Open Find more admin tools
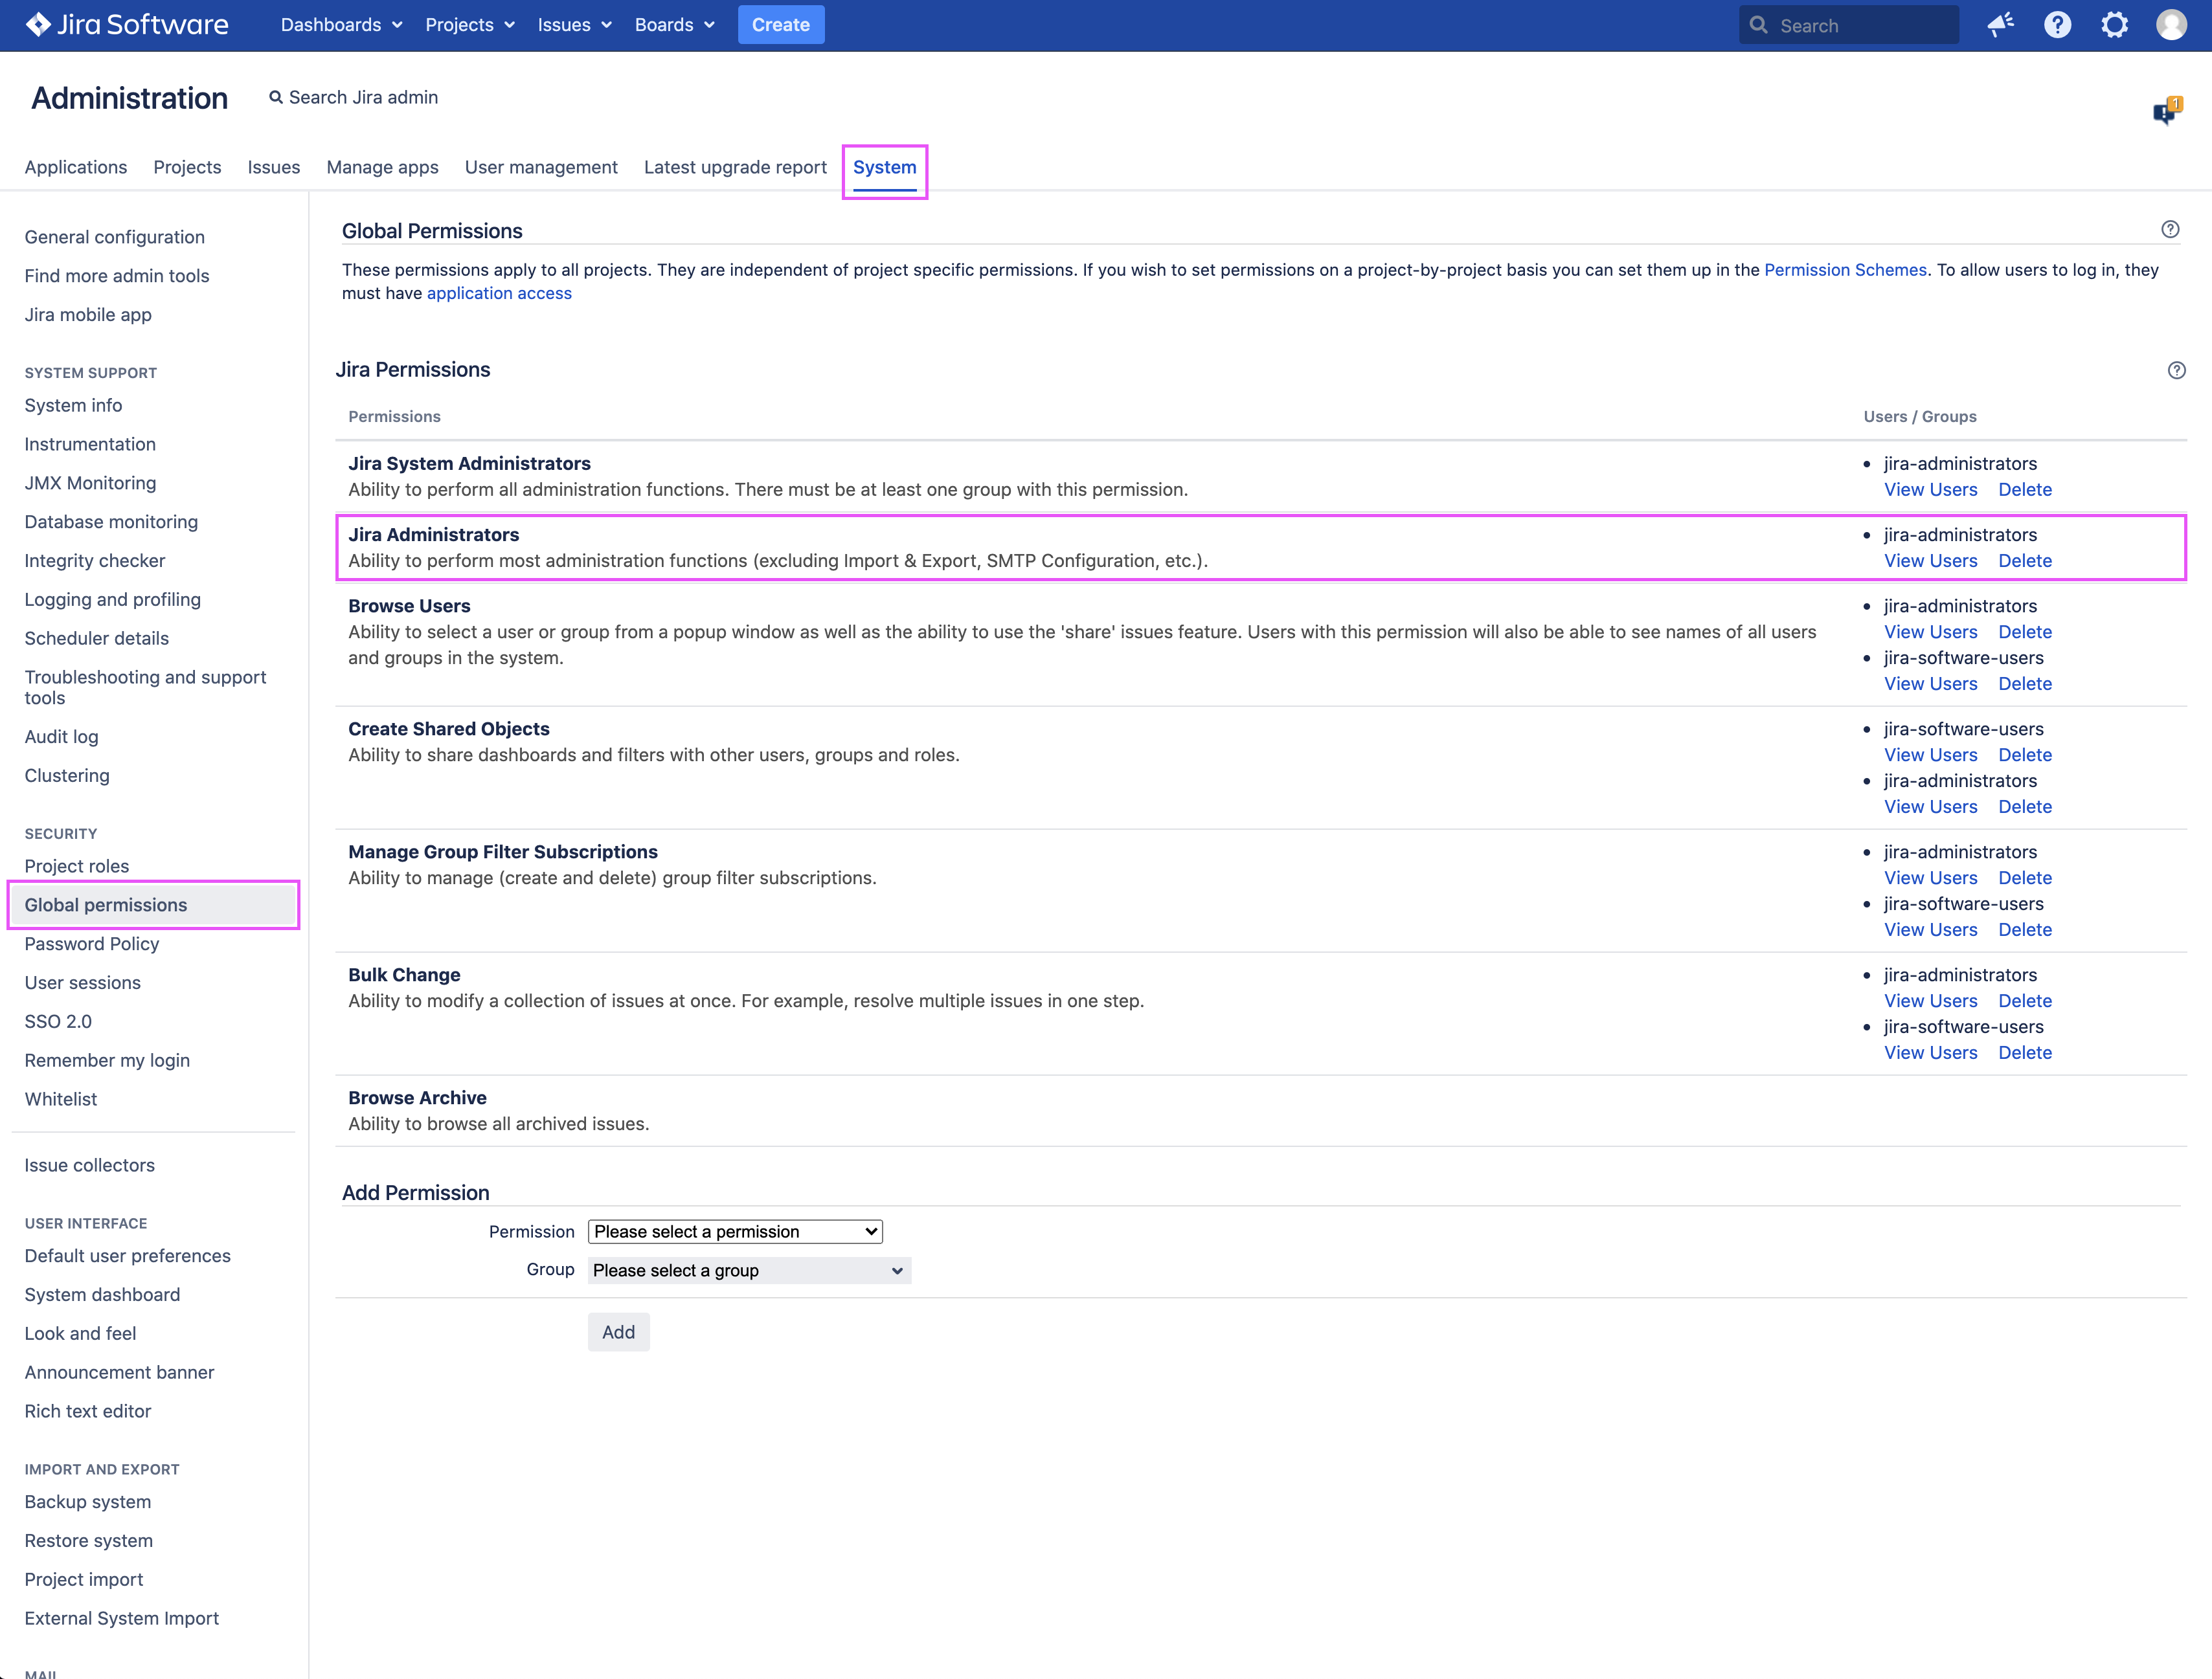 (117, 276)
